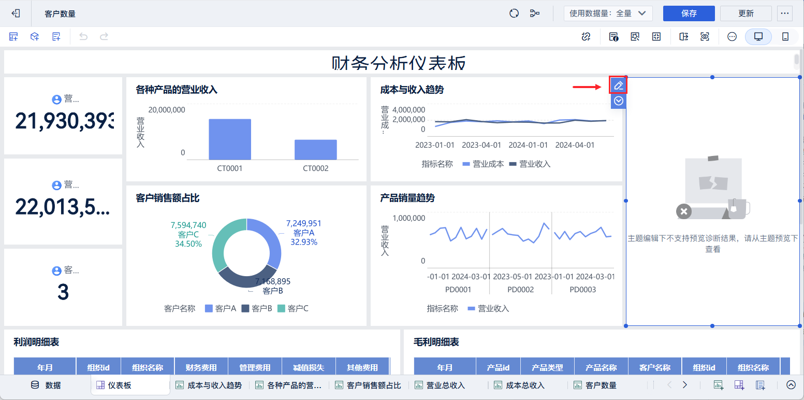Click the refresh icon near the top bar
The height and width of the screenshot is (400, 804).
click(x=514, y=13)
